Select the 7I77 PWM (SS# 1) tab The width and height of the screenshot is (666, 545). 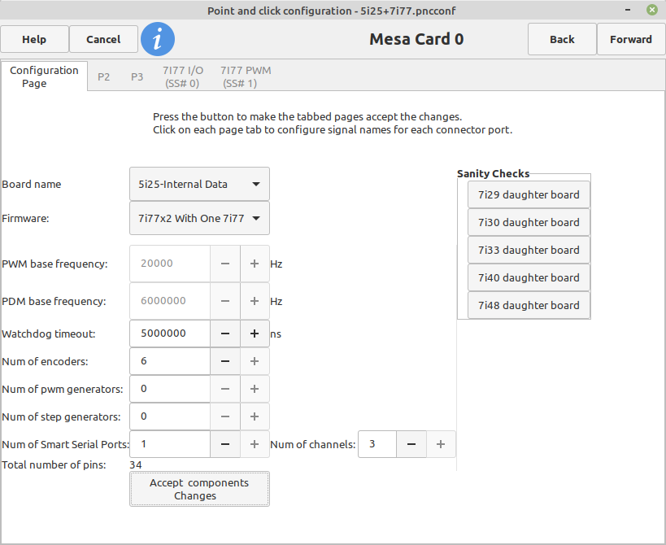click(246, 77)
